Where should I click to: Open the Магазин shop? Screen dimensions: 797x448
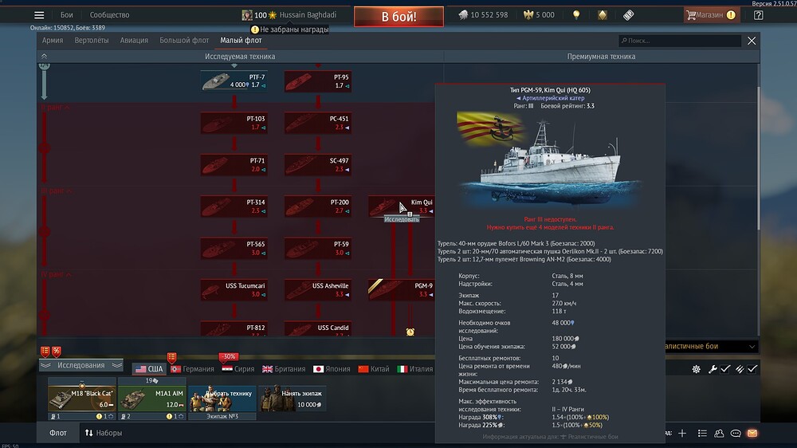[710, 14]
